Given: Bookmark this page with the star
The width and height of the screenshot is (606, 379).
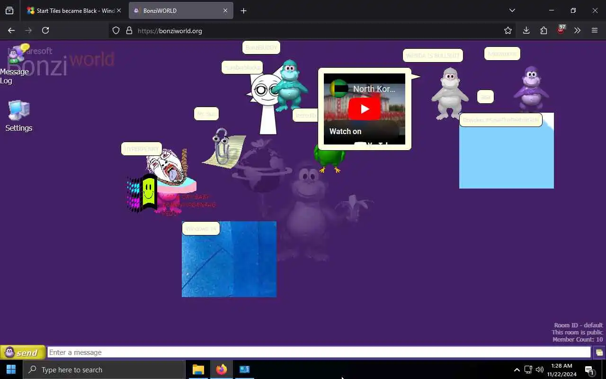Looking at the screenshot, I should pos(508,30).
